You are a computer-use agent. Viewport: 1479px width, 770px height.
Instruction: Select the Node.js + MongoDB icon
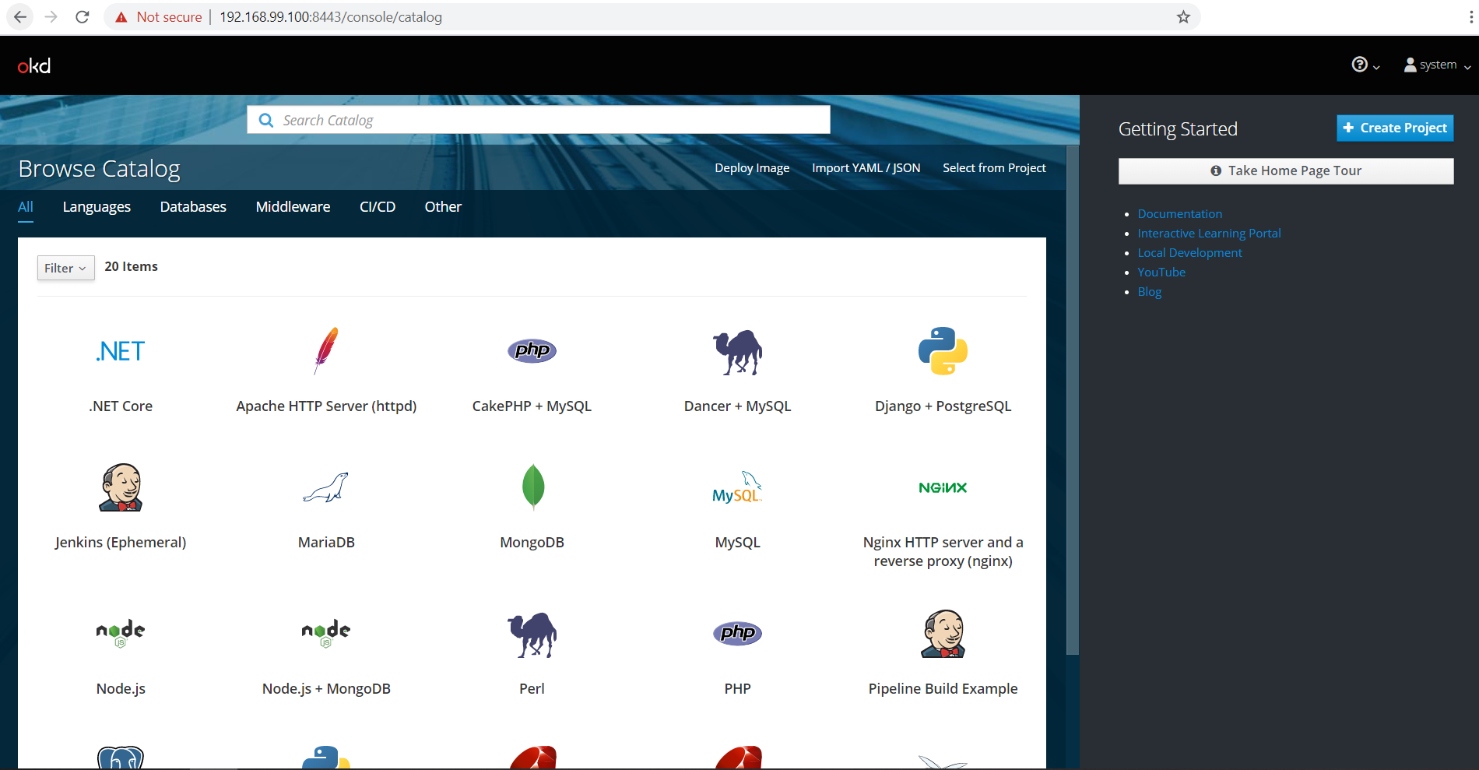point(326,634)
